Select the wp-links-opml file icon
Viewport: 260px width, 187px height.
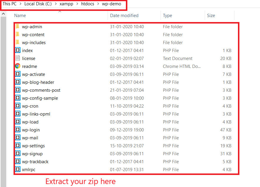18,114
